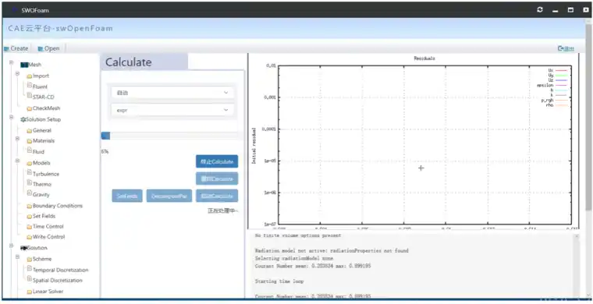This screenshot has width=593, height=304.
Task: Select the Mesh node icon in tree
Action: tap(24, 65)
